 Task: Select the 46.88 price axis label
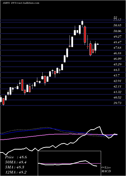click(117, 53)
